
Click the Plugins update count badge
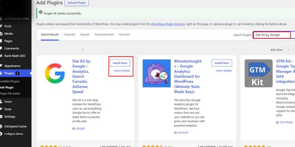[17, 73]
